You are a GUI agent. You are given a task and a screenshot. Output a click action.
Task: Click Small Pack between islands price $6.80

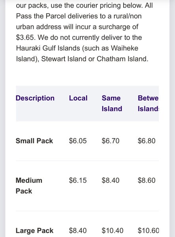click(x=147, y=141)
